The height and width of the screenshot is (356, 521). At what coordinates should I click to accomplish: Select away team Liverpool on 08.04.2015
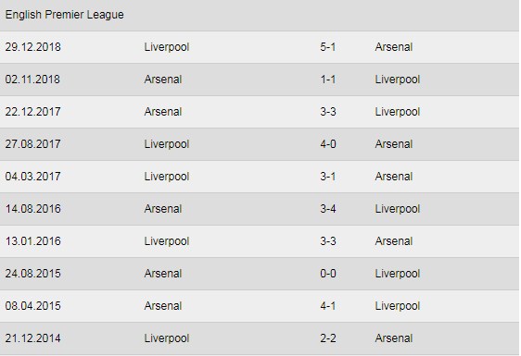point(398,306)
